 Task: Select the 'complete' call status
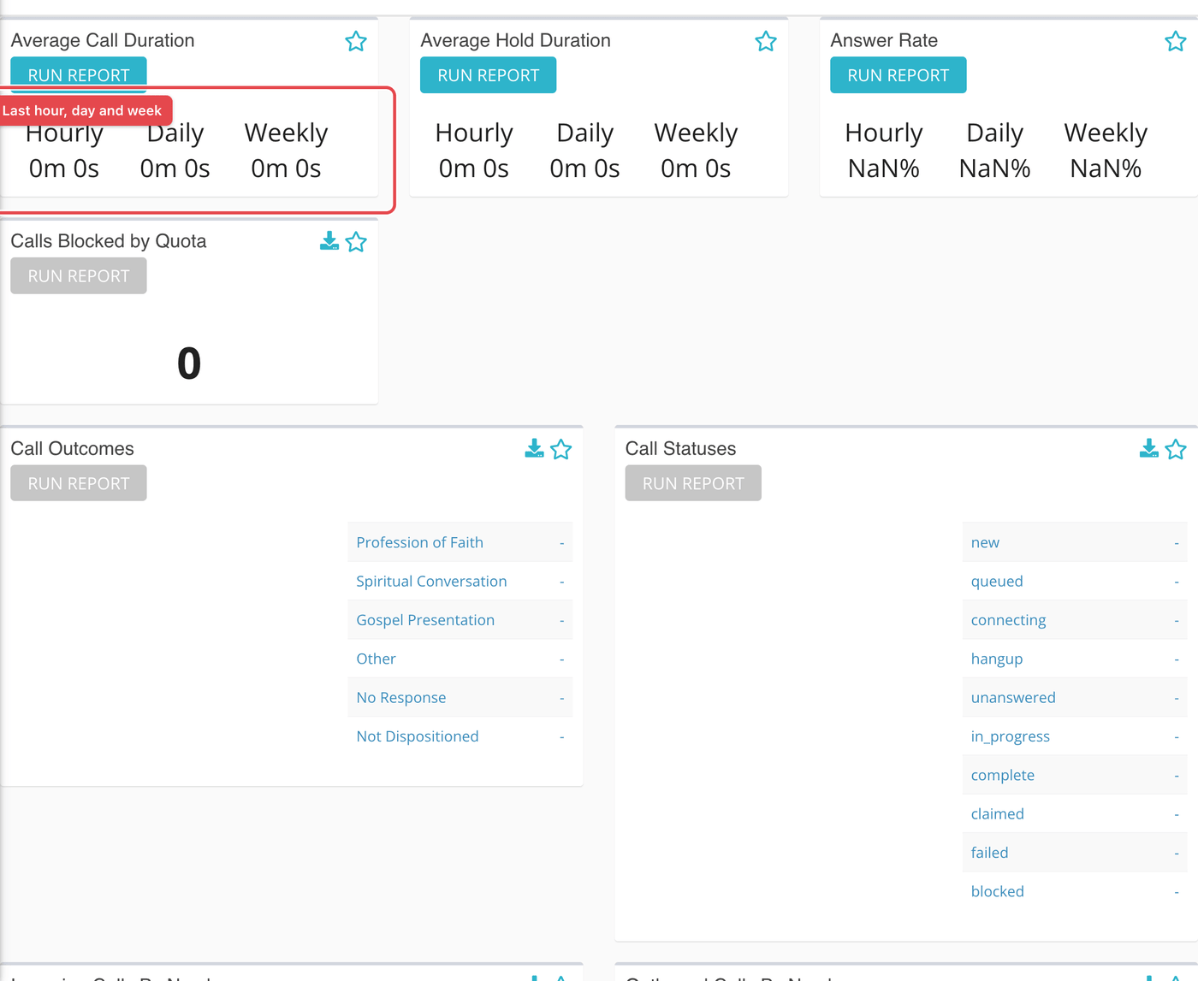coord(1075,775)
